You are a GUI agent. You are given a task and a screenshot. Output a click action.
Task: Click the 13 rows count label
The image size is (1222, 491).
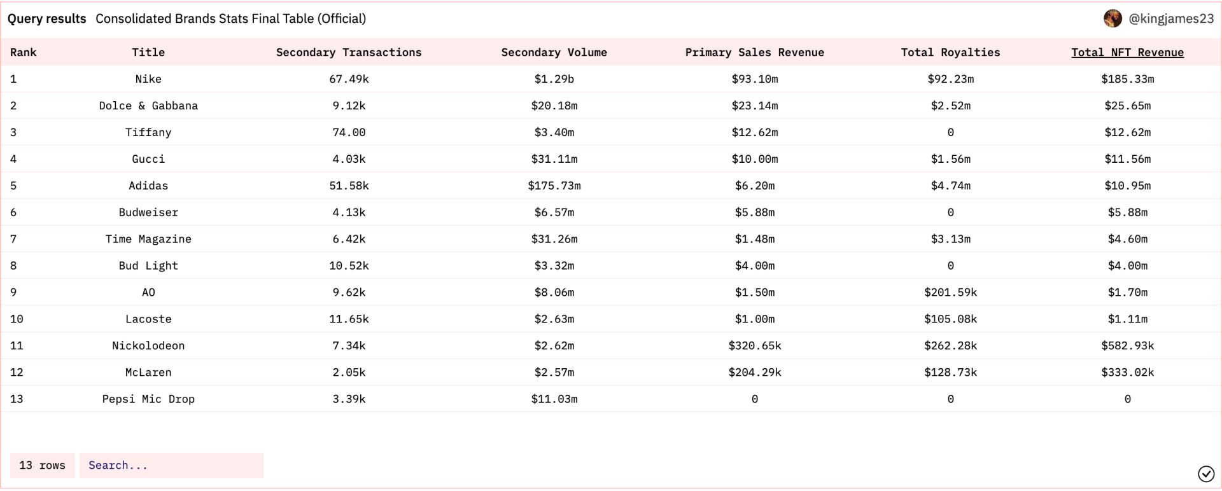click(x=42, y=466)
